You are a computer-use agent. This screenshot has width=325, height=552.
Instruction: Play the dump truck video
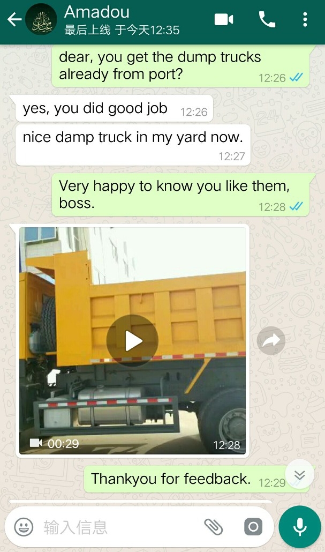pyautogui.click(x=132, y=340)
